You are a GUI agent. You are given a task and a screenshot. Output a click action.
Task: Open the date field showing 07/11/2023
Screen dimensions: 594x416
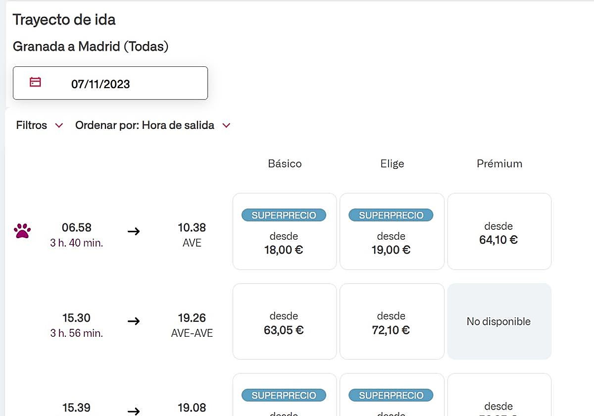pos(110,83)
